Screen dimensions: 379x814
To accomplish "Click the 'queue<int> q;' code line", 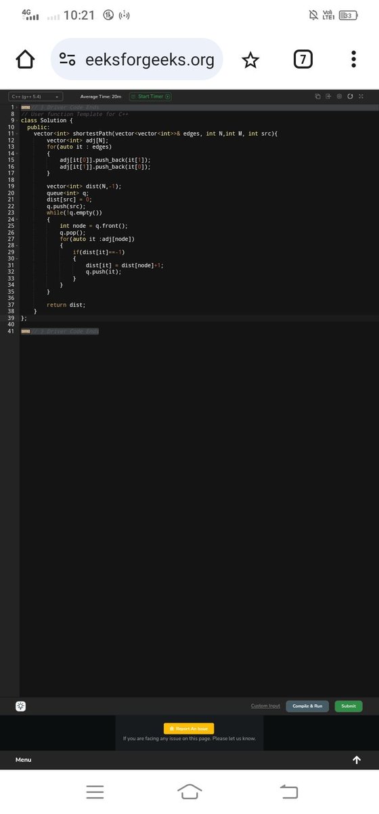I will pyautogui.click(x=68, y=193).
